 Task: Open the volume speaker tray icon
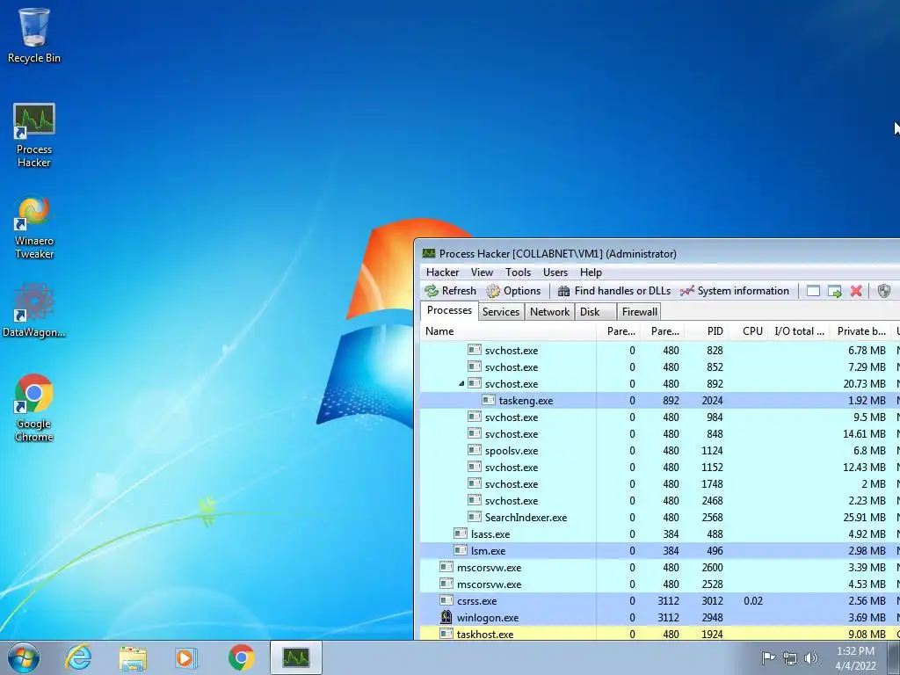point(811,657)
